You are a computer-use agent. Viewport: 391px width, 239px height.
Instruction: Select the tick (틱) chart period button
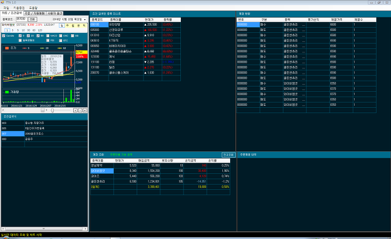tap(84, 25)
